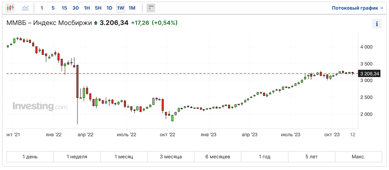The width and height of the screenshot is (389, 170).
Task: Click the июль '23 time axis label
Action: [x=291, y=134]
